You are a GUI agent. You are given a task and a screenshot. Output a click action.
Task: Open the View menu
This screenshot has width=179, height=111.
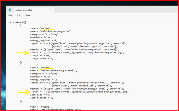click(x=28, y=15)
